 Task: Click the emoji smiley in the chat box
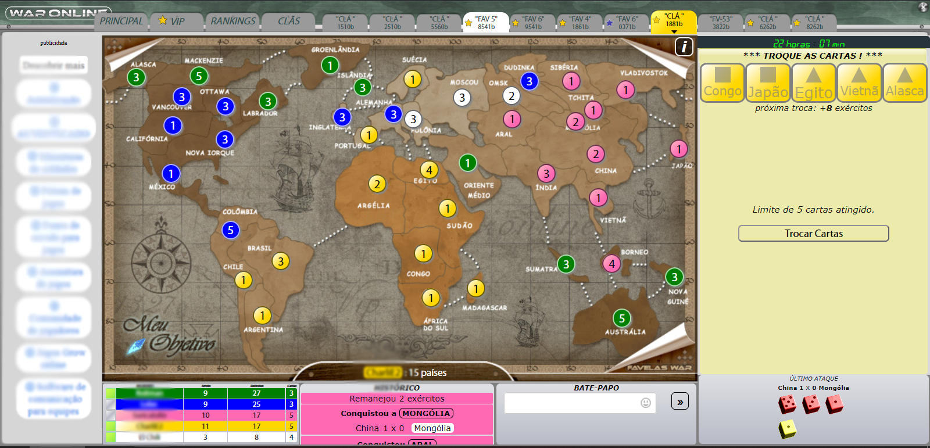tap(645, 403)
